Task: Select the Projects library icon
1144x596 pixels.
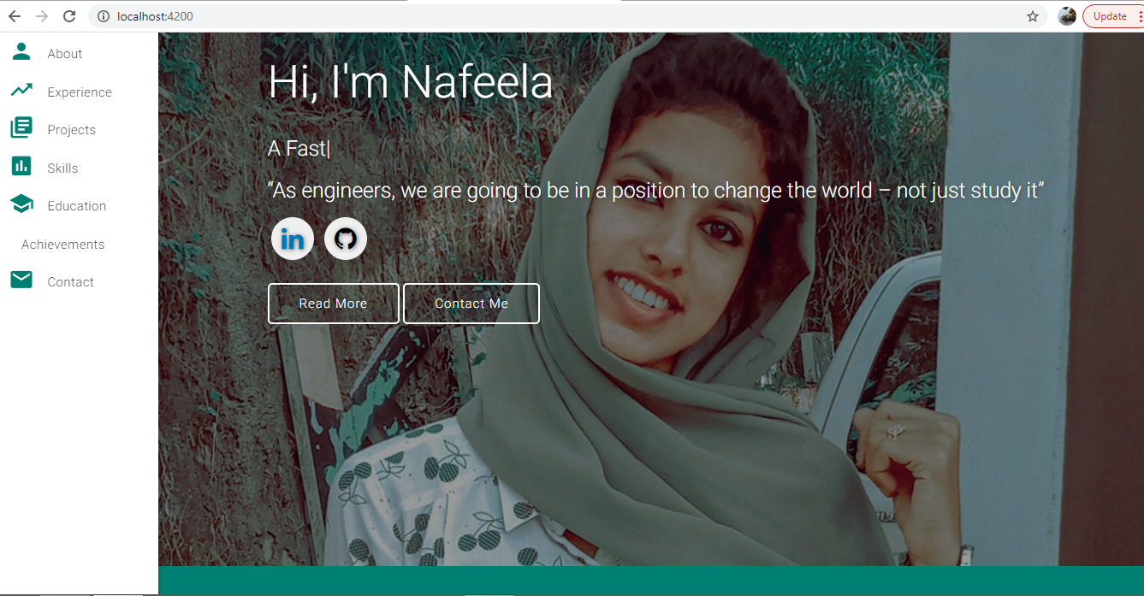Action: (21, 128)
